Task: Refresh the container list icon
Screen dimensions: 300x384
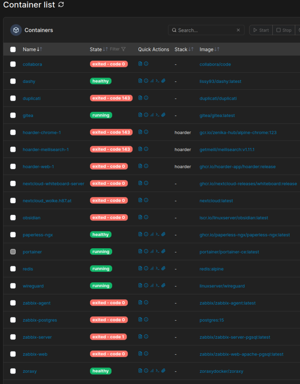Action: pos(61,4)
